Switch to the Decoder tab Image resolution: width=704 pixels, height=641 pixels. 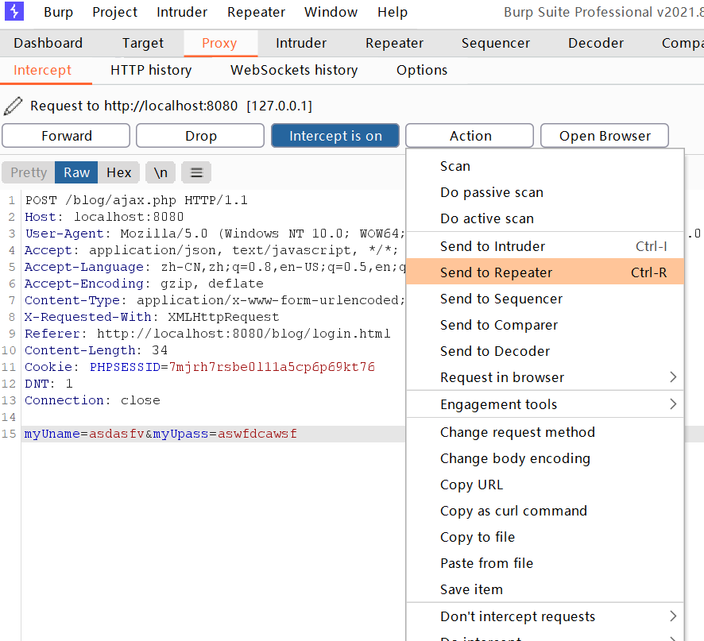pyautogui.click(x=596, y=43)
